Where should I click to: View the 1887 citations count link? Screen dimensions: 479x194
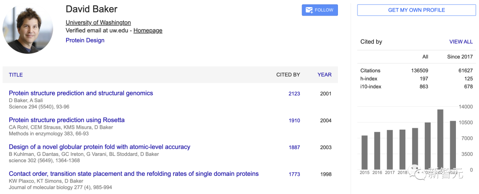[x=294, y=147]
